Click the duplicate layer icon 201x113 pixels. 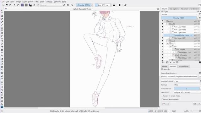pos(167,62)
